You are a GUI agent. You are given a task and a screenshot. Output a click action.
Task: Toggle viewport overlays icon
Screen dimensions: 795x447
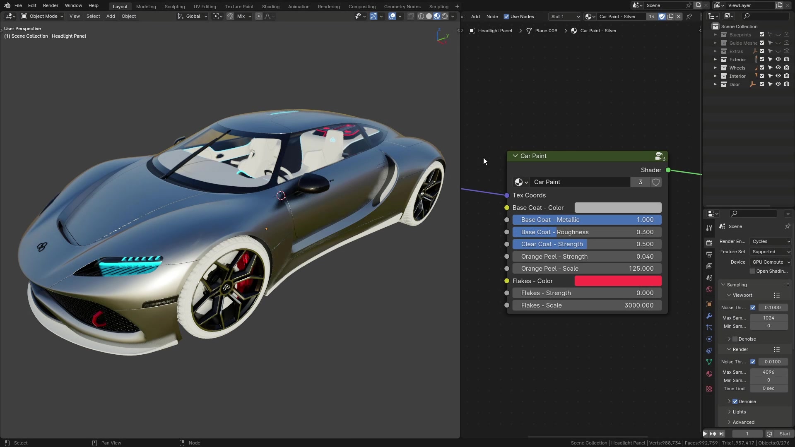392,16
